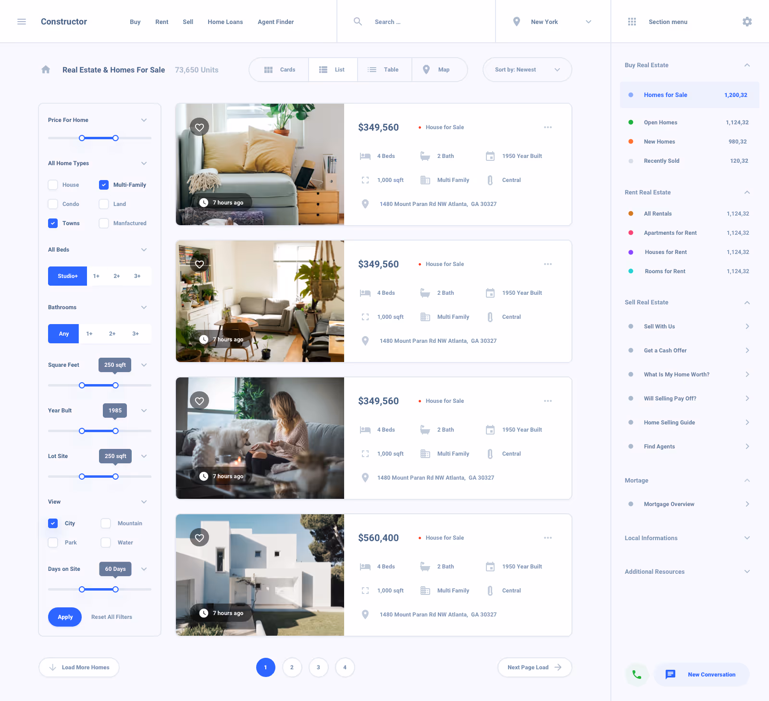
Task: Enable the Water view checkbox
Action: (105, 542)
